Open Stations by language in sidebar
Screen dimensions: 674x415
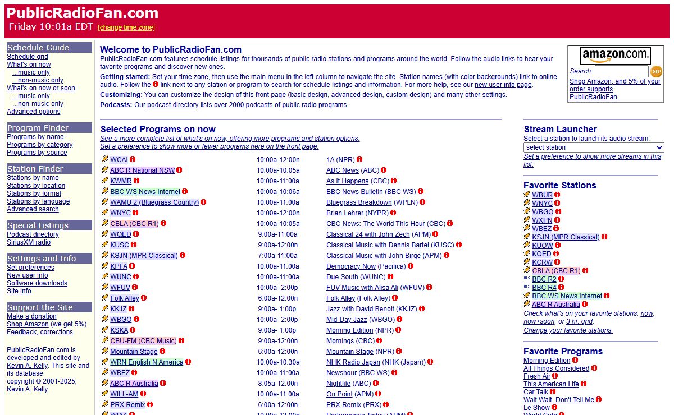pyautogui.click(x=38, y=201)
